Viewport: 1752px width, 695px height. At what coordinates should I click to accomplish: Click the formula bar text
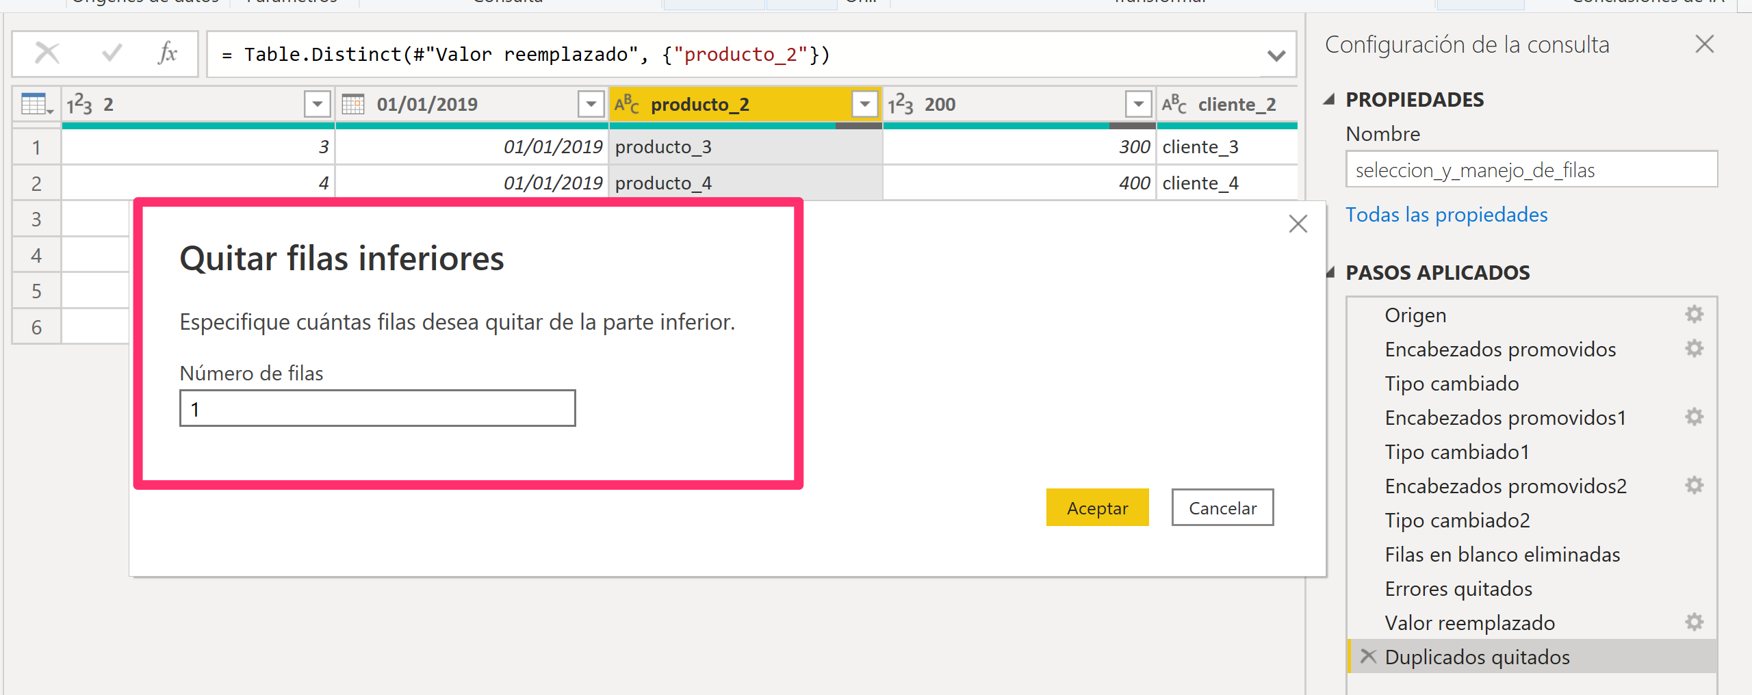(526, 55)
